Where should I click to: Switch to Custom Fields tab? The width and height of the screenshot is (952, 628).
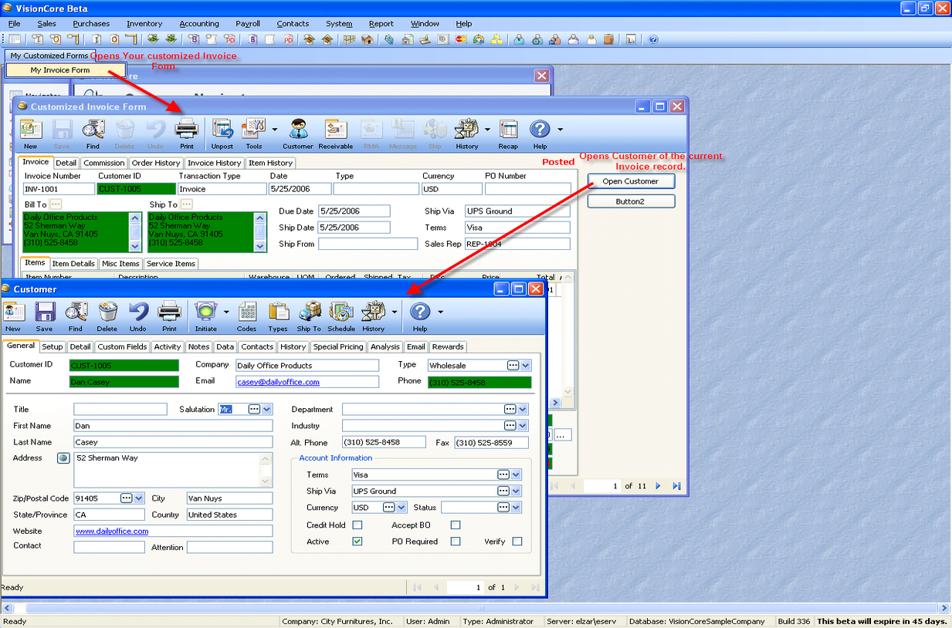point(122,347)
